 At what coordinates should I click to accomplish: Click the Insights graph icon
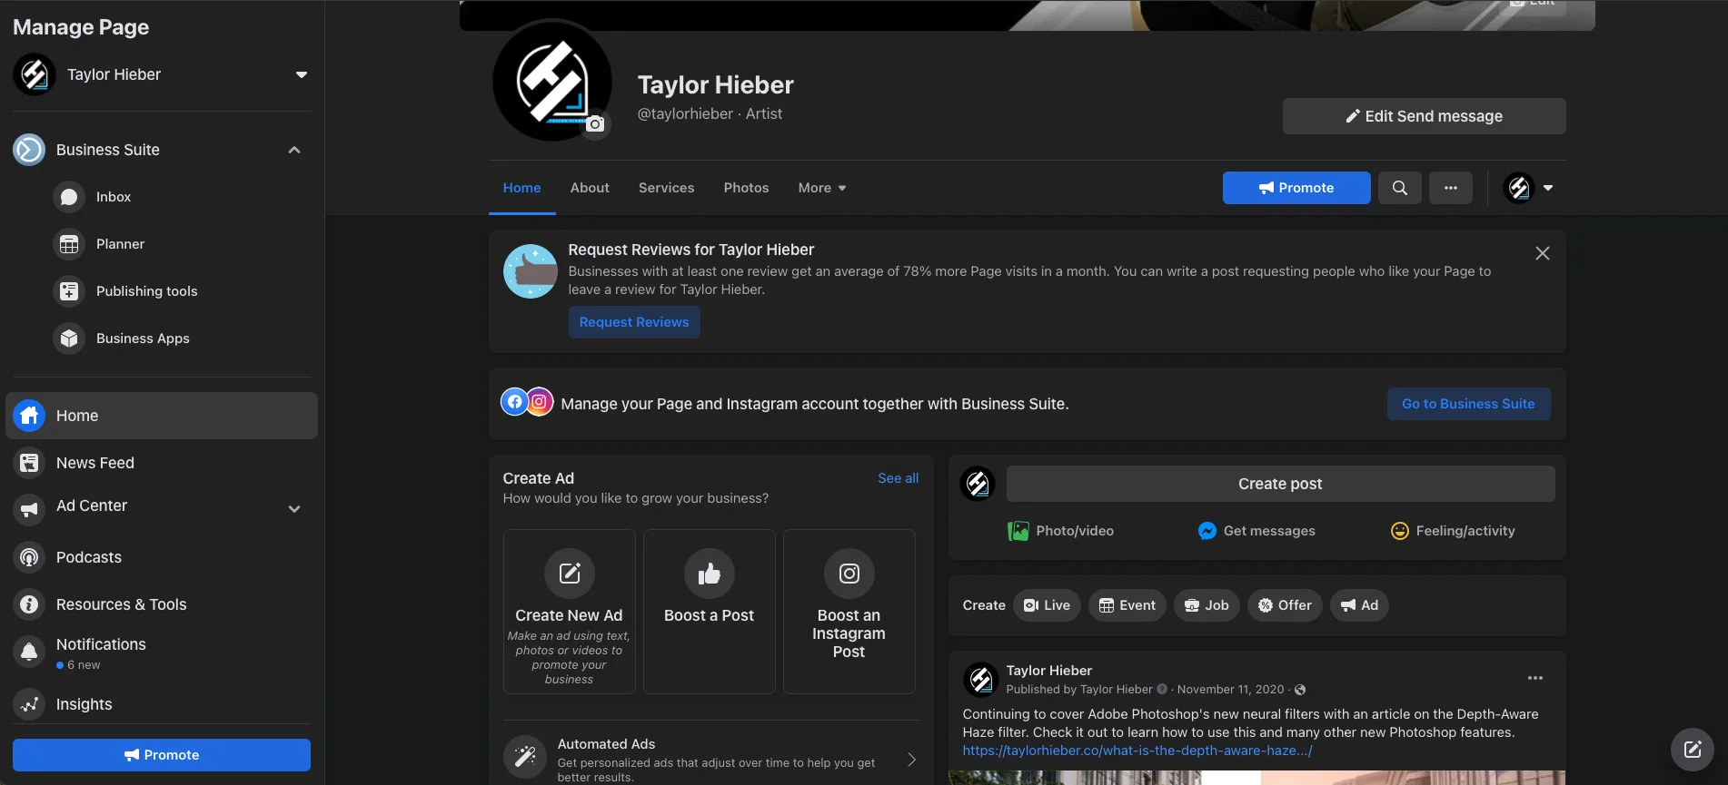pos(29,704)
